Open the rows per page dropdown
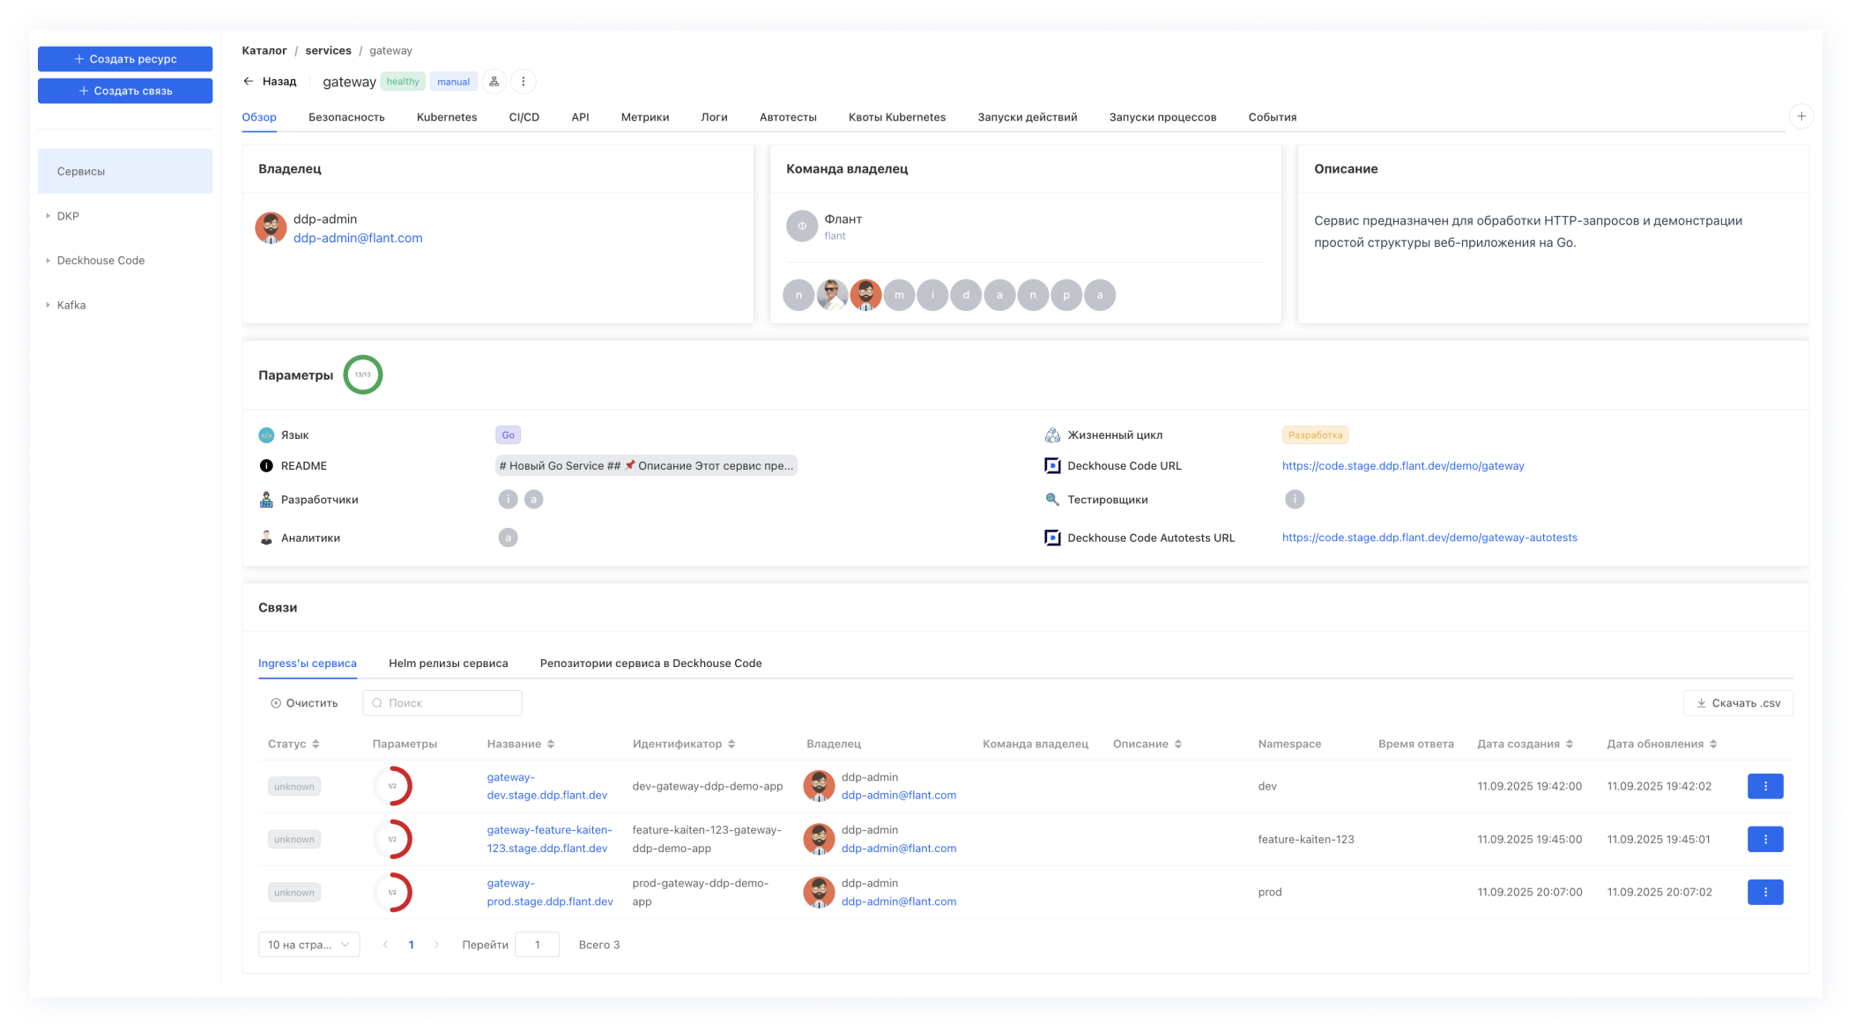 click(308, 945)
